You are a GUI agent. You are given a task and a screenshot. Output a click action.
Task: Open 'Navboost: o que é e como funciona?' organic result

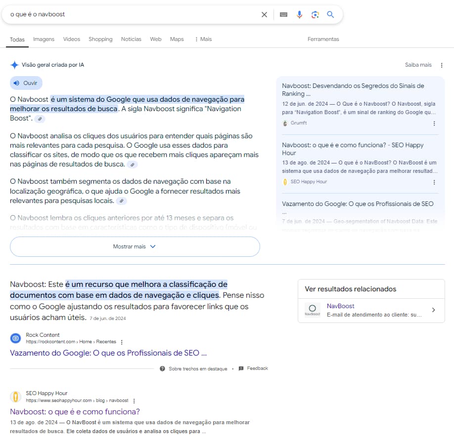(x=75, y=412)
